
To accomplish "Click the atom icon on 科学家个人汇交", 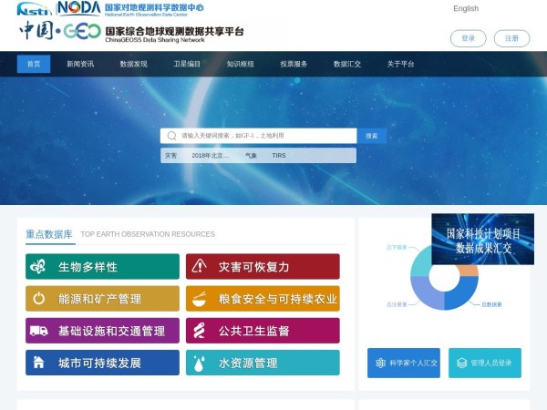I will 381,363.
